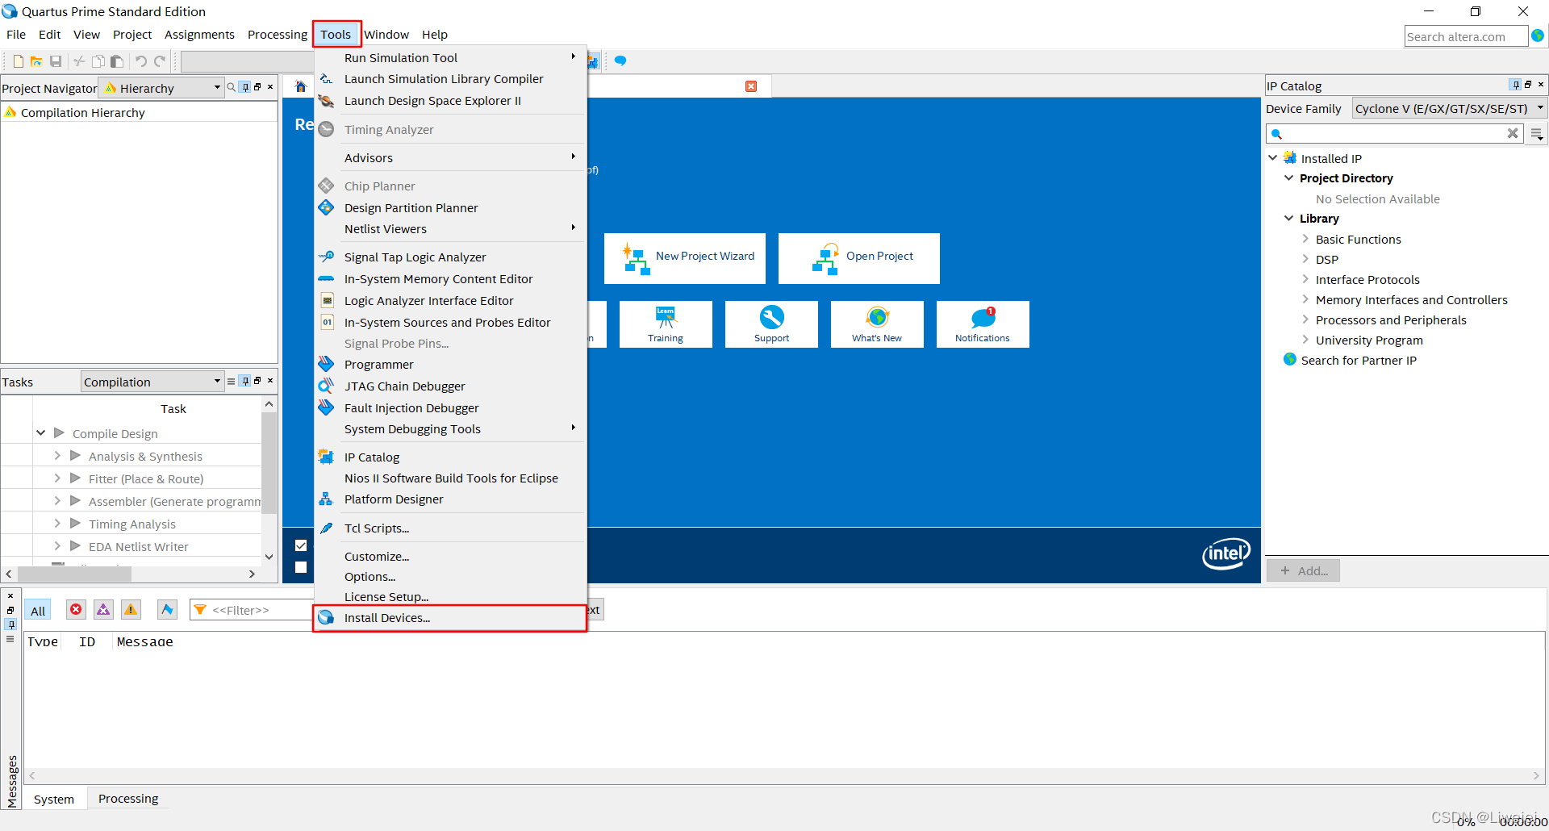
Task: Select License Setup... menu entry
Action: click(450, 597)
